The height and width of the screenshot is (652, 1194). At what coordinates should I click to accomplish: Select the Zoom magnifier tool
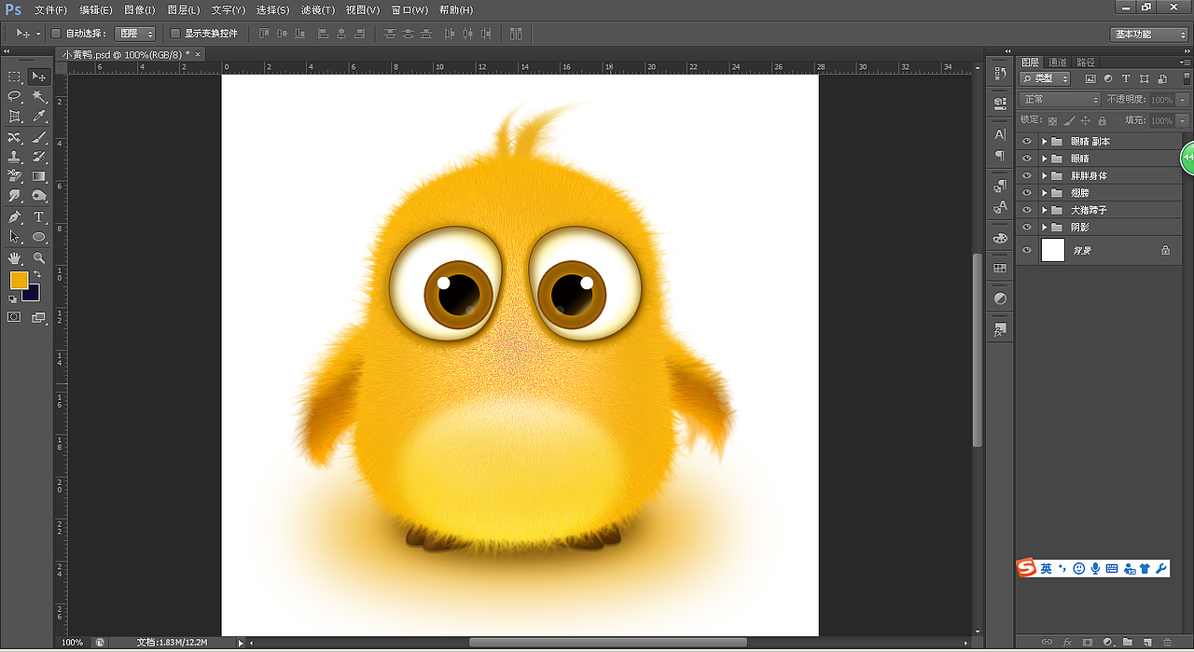coord(39,257)
